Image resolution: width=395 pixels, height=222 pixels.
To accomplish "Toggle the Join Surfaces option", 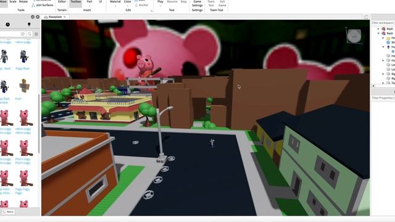I will 43,5.
